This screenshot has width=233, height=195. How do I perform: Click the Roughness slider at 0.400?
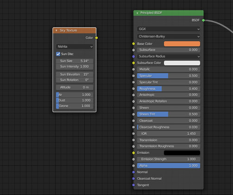[169, 89]
